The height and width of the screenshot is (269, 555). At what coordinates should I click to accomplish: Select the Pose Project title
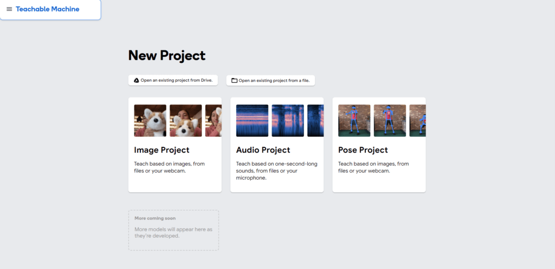(x=363, y=150)
